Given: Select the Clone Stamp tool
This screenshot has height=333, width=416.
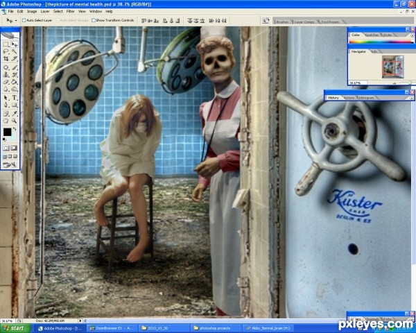Looking at the screenshot, I should click(6, 75).
